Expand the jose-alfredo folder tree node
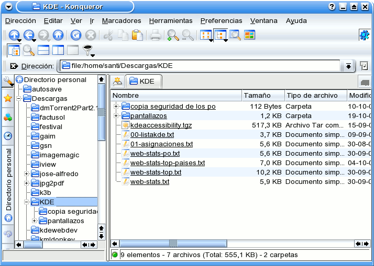The image size is (374, 266). (27, 174)
